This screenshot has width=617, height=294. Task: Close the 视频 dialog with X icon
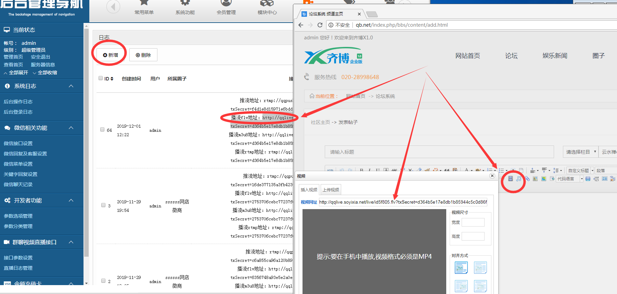[492, 176]
